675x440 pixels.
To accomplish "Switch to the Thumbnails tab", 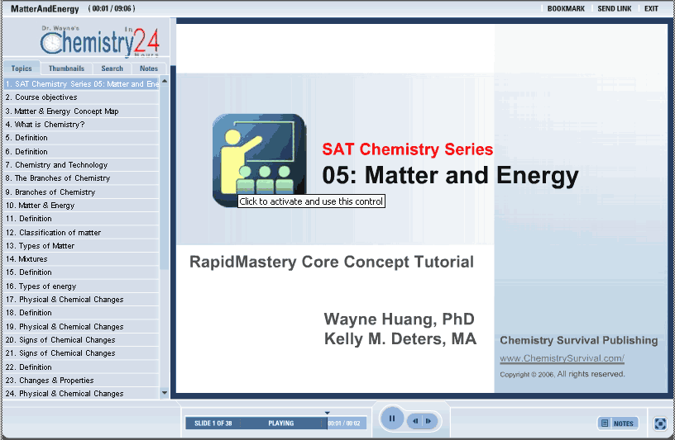I will click(x=66, y=69).
